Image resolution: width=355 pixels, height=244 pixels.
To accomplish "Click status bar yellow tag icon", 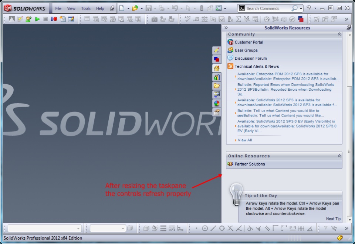I will [x=339, y=238].
